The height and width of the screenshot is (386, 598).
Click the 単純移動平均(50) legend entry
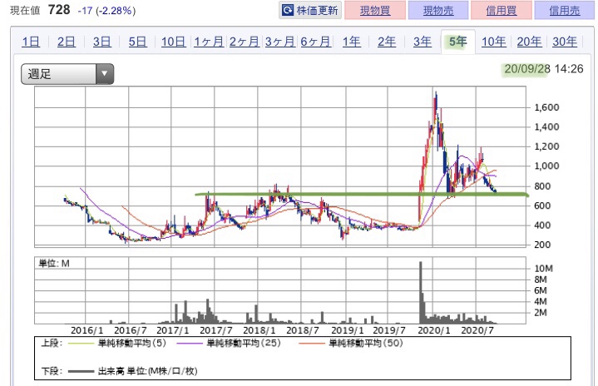click(x=366, y=343)
